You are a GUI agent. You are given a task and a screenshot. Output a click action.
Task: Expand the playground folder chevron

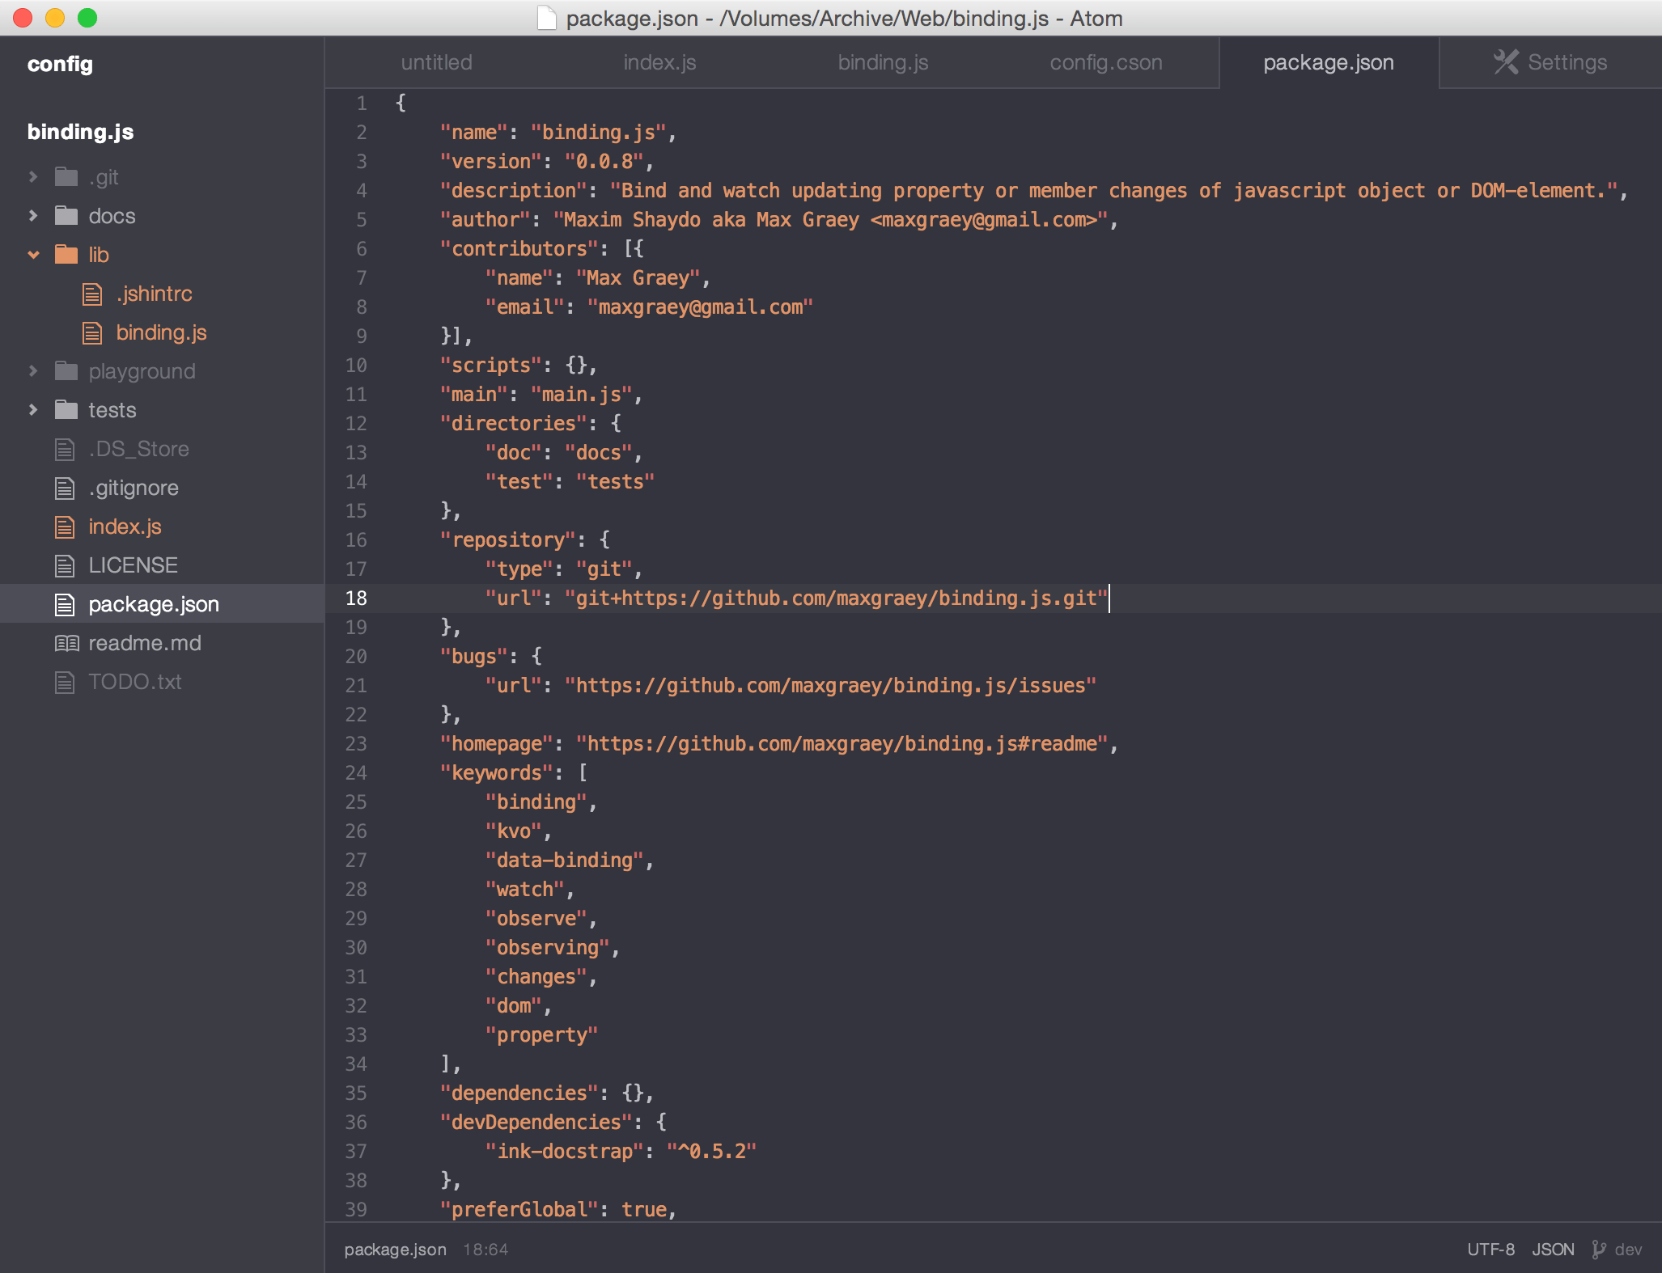pos(33,371)
